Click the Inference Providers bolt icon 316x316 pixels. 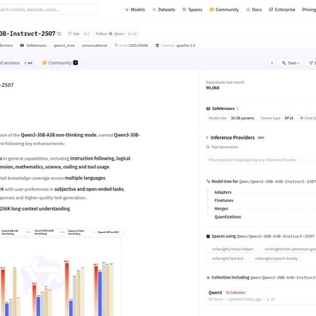207,137
